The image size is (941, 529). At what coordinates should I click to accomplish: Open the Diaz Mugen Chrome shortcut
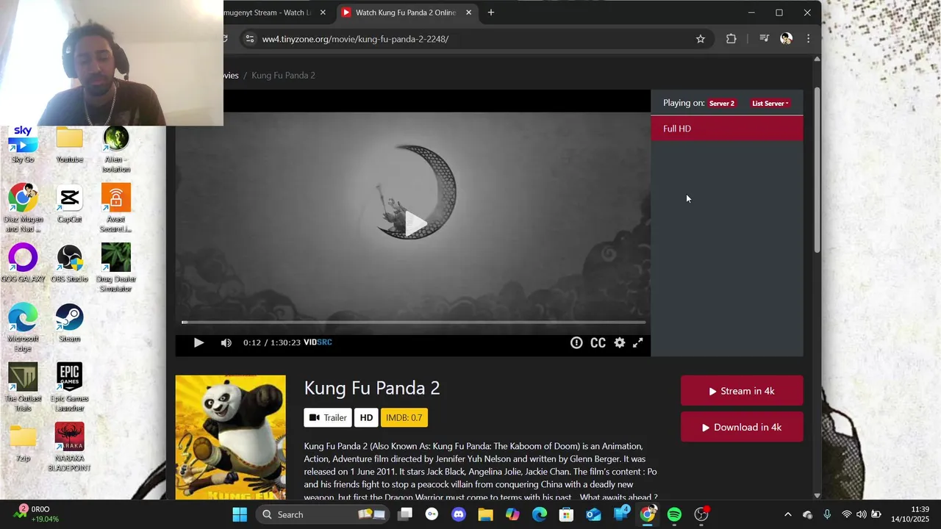(x=23, y=209)
